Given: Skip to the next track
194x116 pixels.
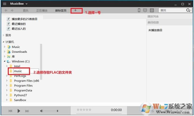Looking at the screenshot, I should (x=27, y=111).
